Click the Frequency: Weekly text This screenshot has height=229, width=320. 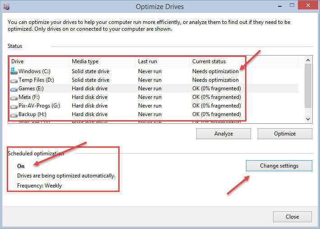[39, 186]
